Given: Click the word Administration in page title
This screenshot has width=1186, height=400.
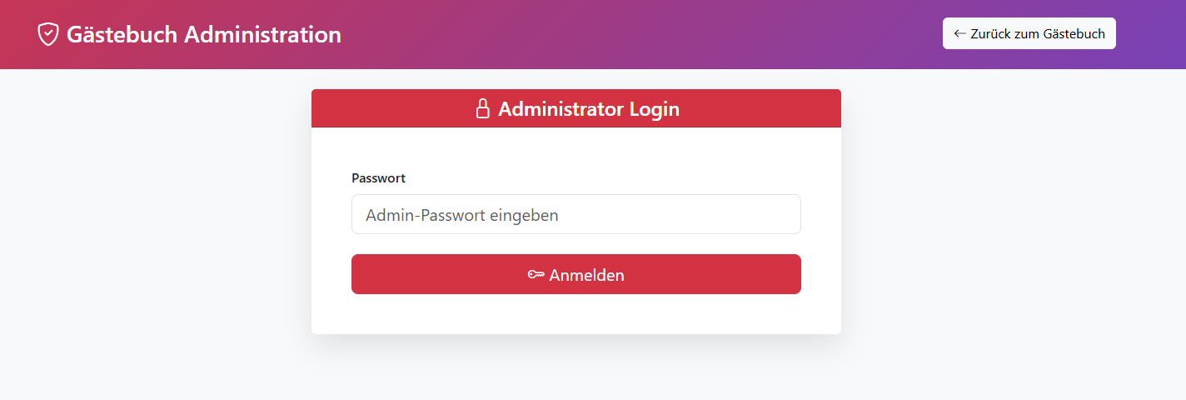Looking at the screenshot, I should point(262,34).
